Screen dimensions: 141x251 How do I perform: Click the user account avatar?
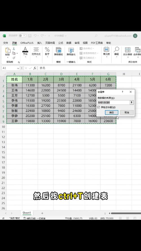coord(135,36)
